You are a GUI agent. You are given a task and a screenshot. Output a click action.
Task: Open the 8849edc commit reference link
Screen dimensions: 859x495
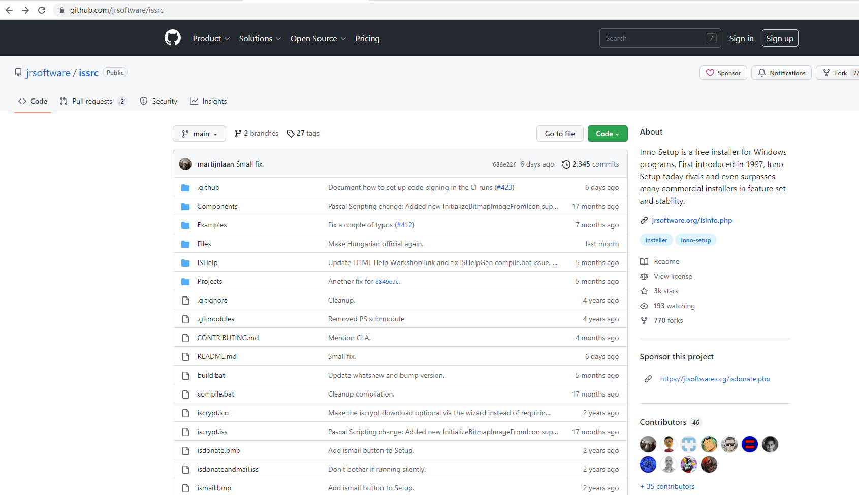387,282
